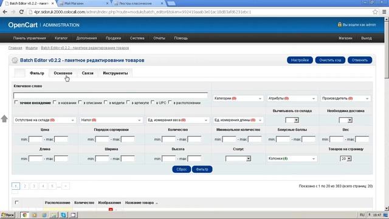Screen dimensions: 389x219
Task: Click the RU language indicator
Action: 362,215
